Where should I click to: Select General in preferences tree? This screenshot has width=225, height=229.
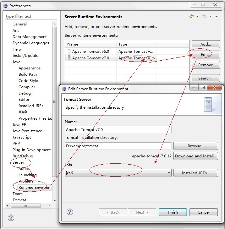pyautogui.click(x=19, y=24)
